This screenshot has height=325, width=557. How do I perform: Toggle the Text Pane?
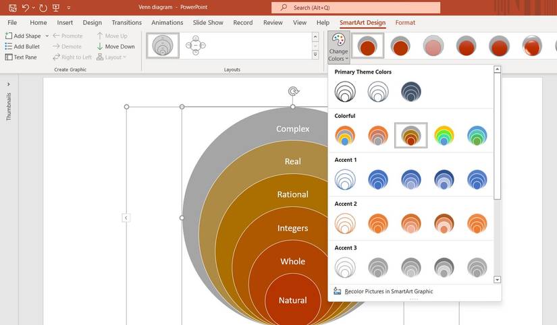click(22, 57)
